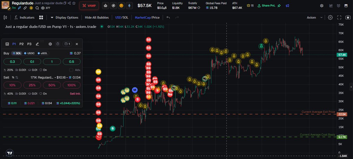
Task: Click the crown count 11
Action: pos(250,6)
